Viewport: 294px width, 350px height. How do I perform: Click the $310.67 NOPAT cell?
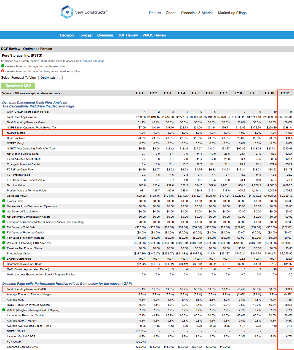(287, 148)
